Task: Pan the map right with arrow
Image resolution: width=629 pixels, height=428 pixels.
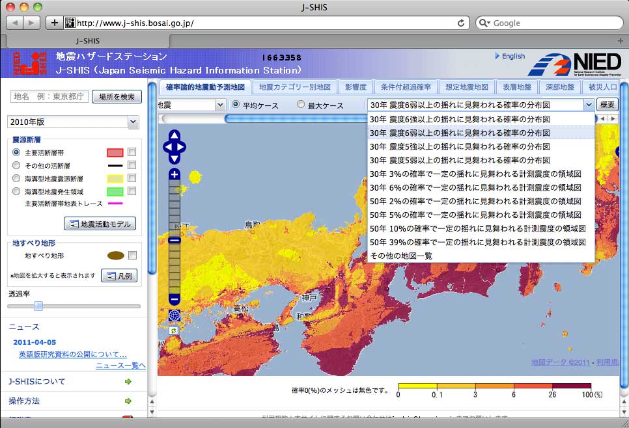Action: [181, 147]
